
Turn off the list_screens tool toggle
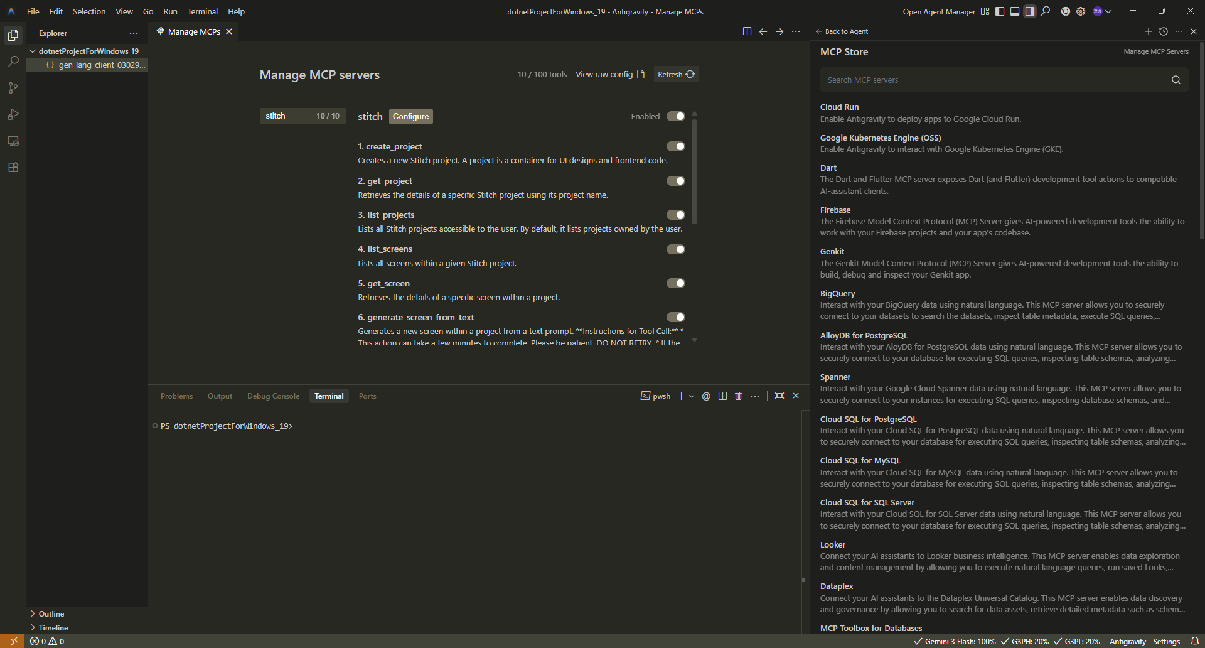[675, 249]
